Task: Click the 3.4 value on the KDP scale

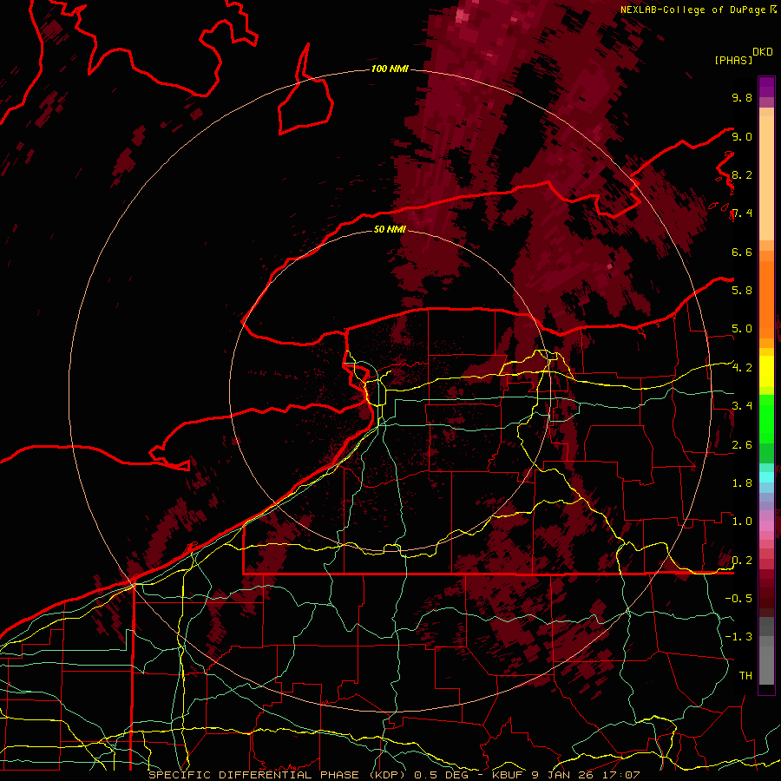Action: point(742,405)
